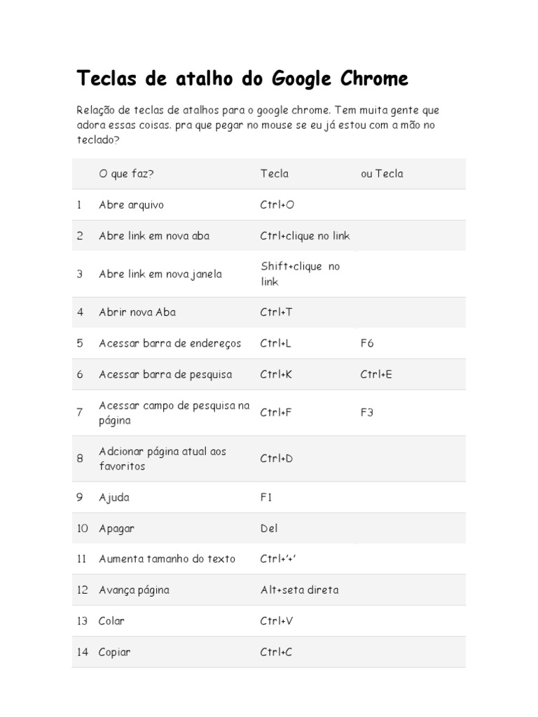
Task: Click the 'Shift+clique no link' cell
Action: pyautogui.click(x=300, y=274)
